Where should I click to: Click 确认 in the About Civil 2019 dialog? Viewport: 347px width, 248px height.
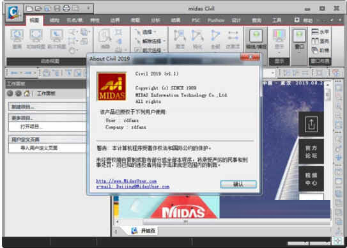(238, 185)
